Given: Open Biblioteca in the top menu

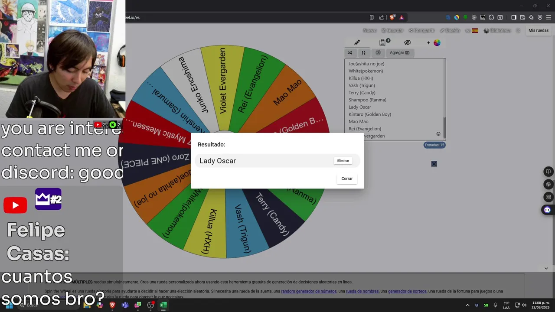Looking at the screenshot, I should coord(497,30).
